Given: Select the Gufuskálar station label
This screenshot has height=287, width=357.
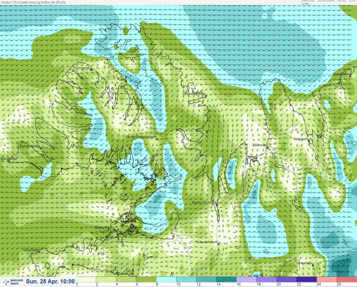Looking at the screenshot, I should point(31,250).
